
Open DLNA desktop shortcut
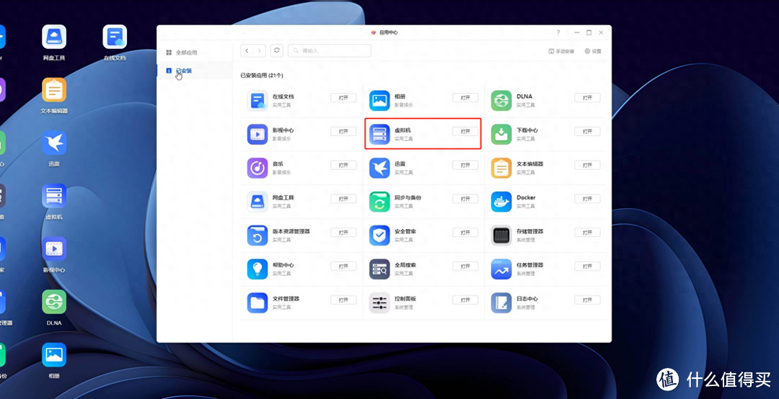click(x=54, y=308)
